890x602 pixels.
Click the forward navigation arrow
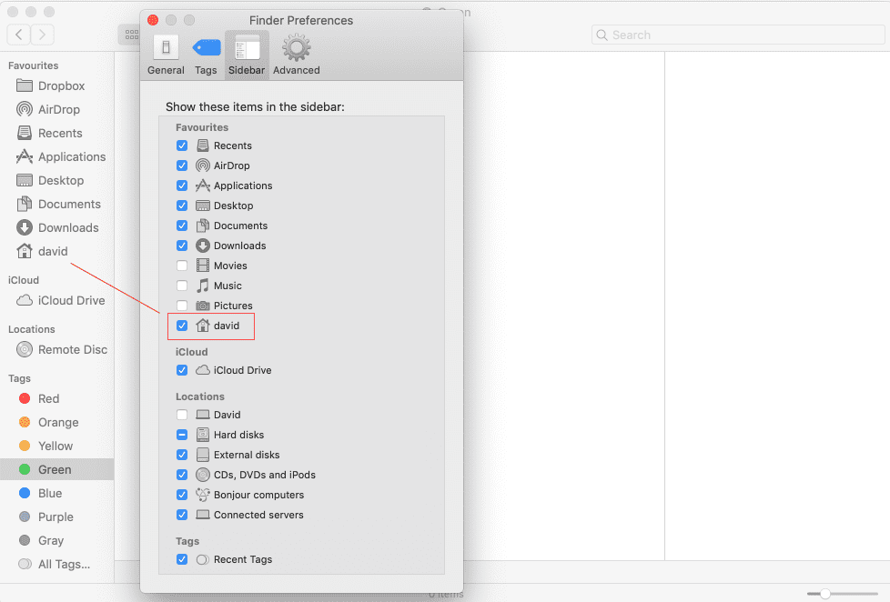pos(40,34)
